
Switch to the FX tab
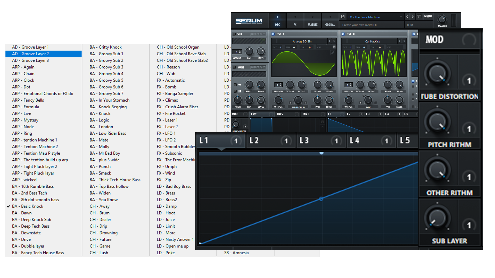click(295, 21)
